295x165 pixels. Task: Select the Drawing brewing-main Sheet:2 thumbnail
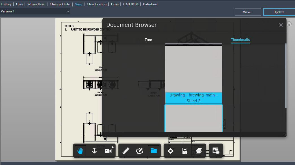coord(193,73)
